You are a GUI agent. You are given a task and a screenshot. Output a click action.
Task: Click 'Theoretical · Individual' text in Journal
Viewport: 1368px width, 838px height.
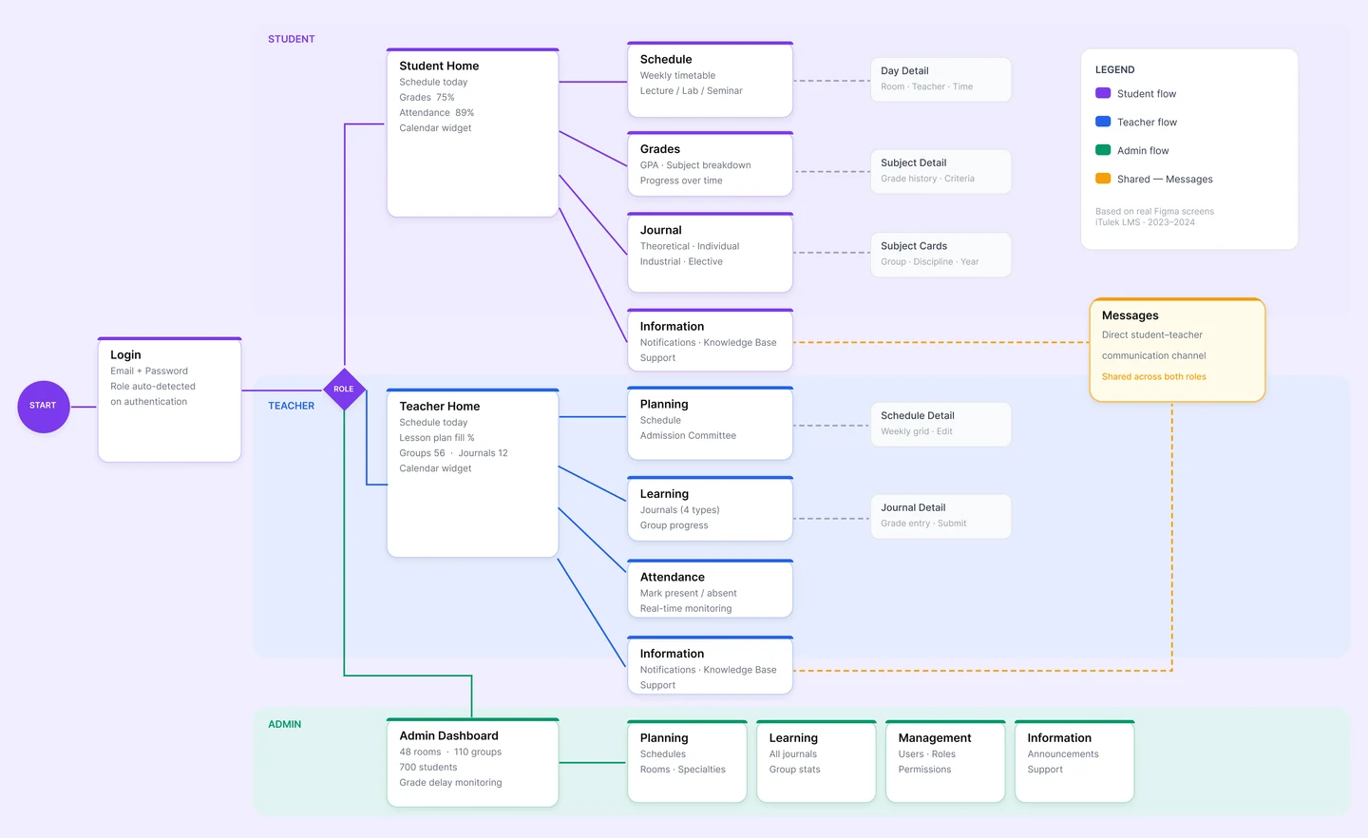690,246
